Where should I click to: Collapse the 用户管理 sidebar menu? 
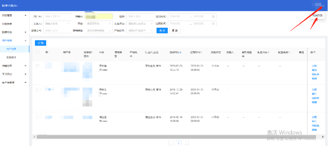coord(14,40)
